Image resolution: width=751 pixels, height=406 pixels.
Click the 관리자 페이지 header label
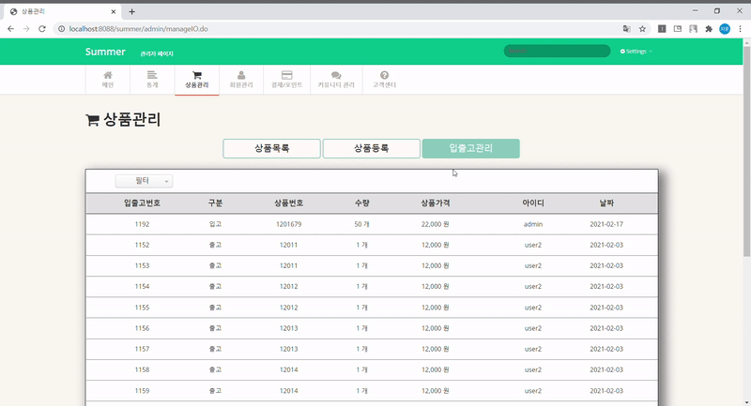coord(157,53)
